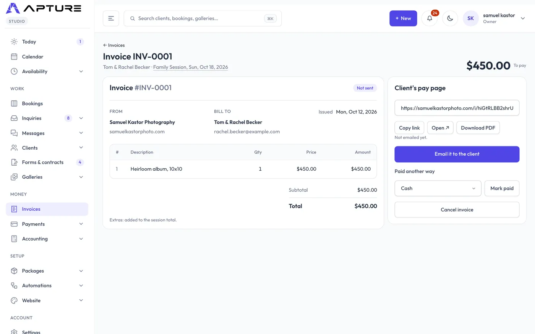
Task: Expand the Inquiries submenu chevron
Action: [81, 118]
